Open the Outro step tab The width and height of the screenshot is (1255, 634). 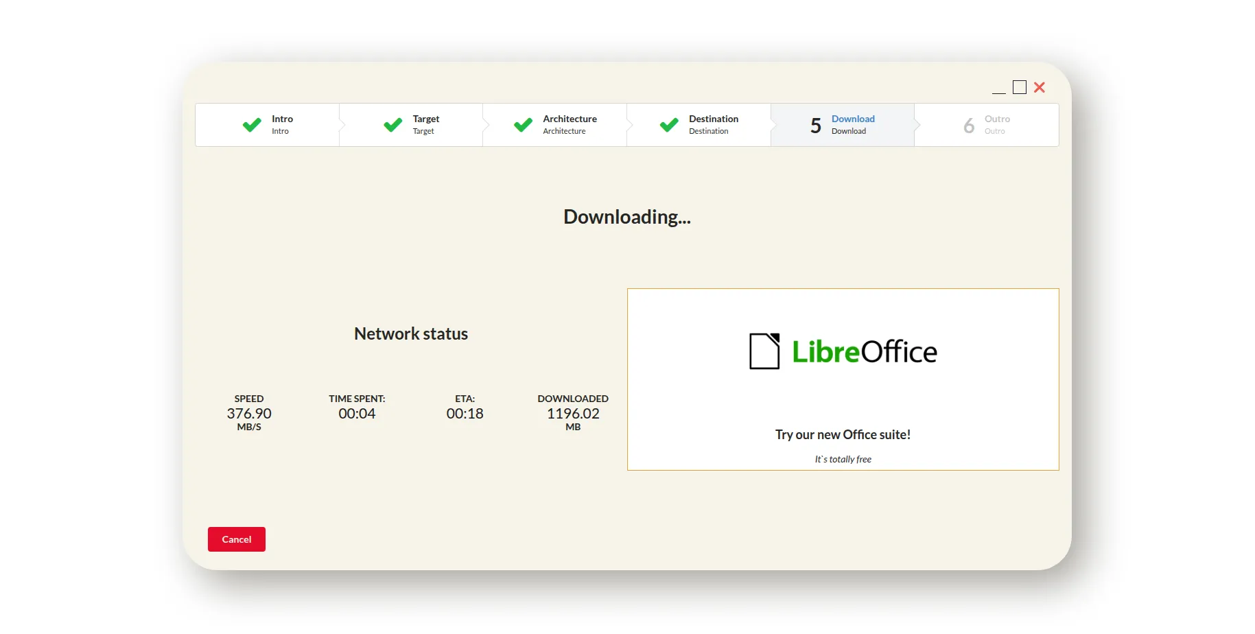[987, 125]
